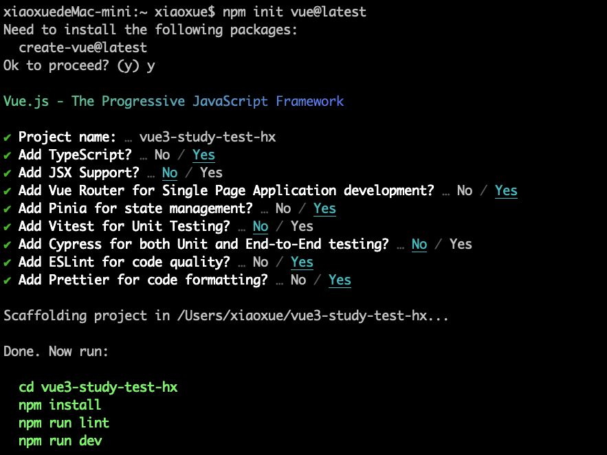This screenshot has width=607, height=455.
Task: Select the underlined No for JSX Support
Action: pyautogui.click(x=170, y=173)
